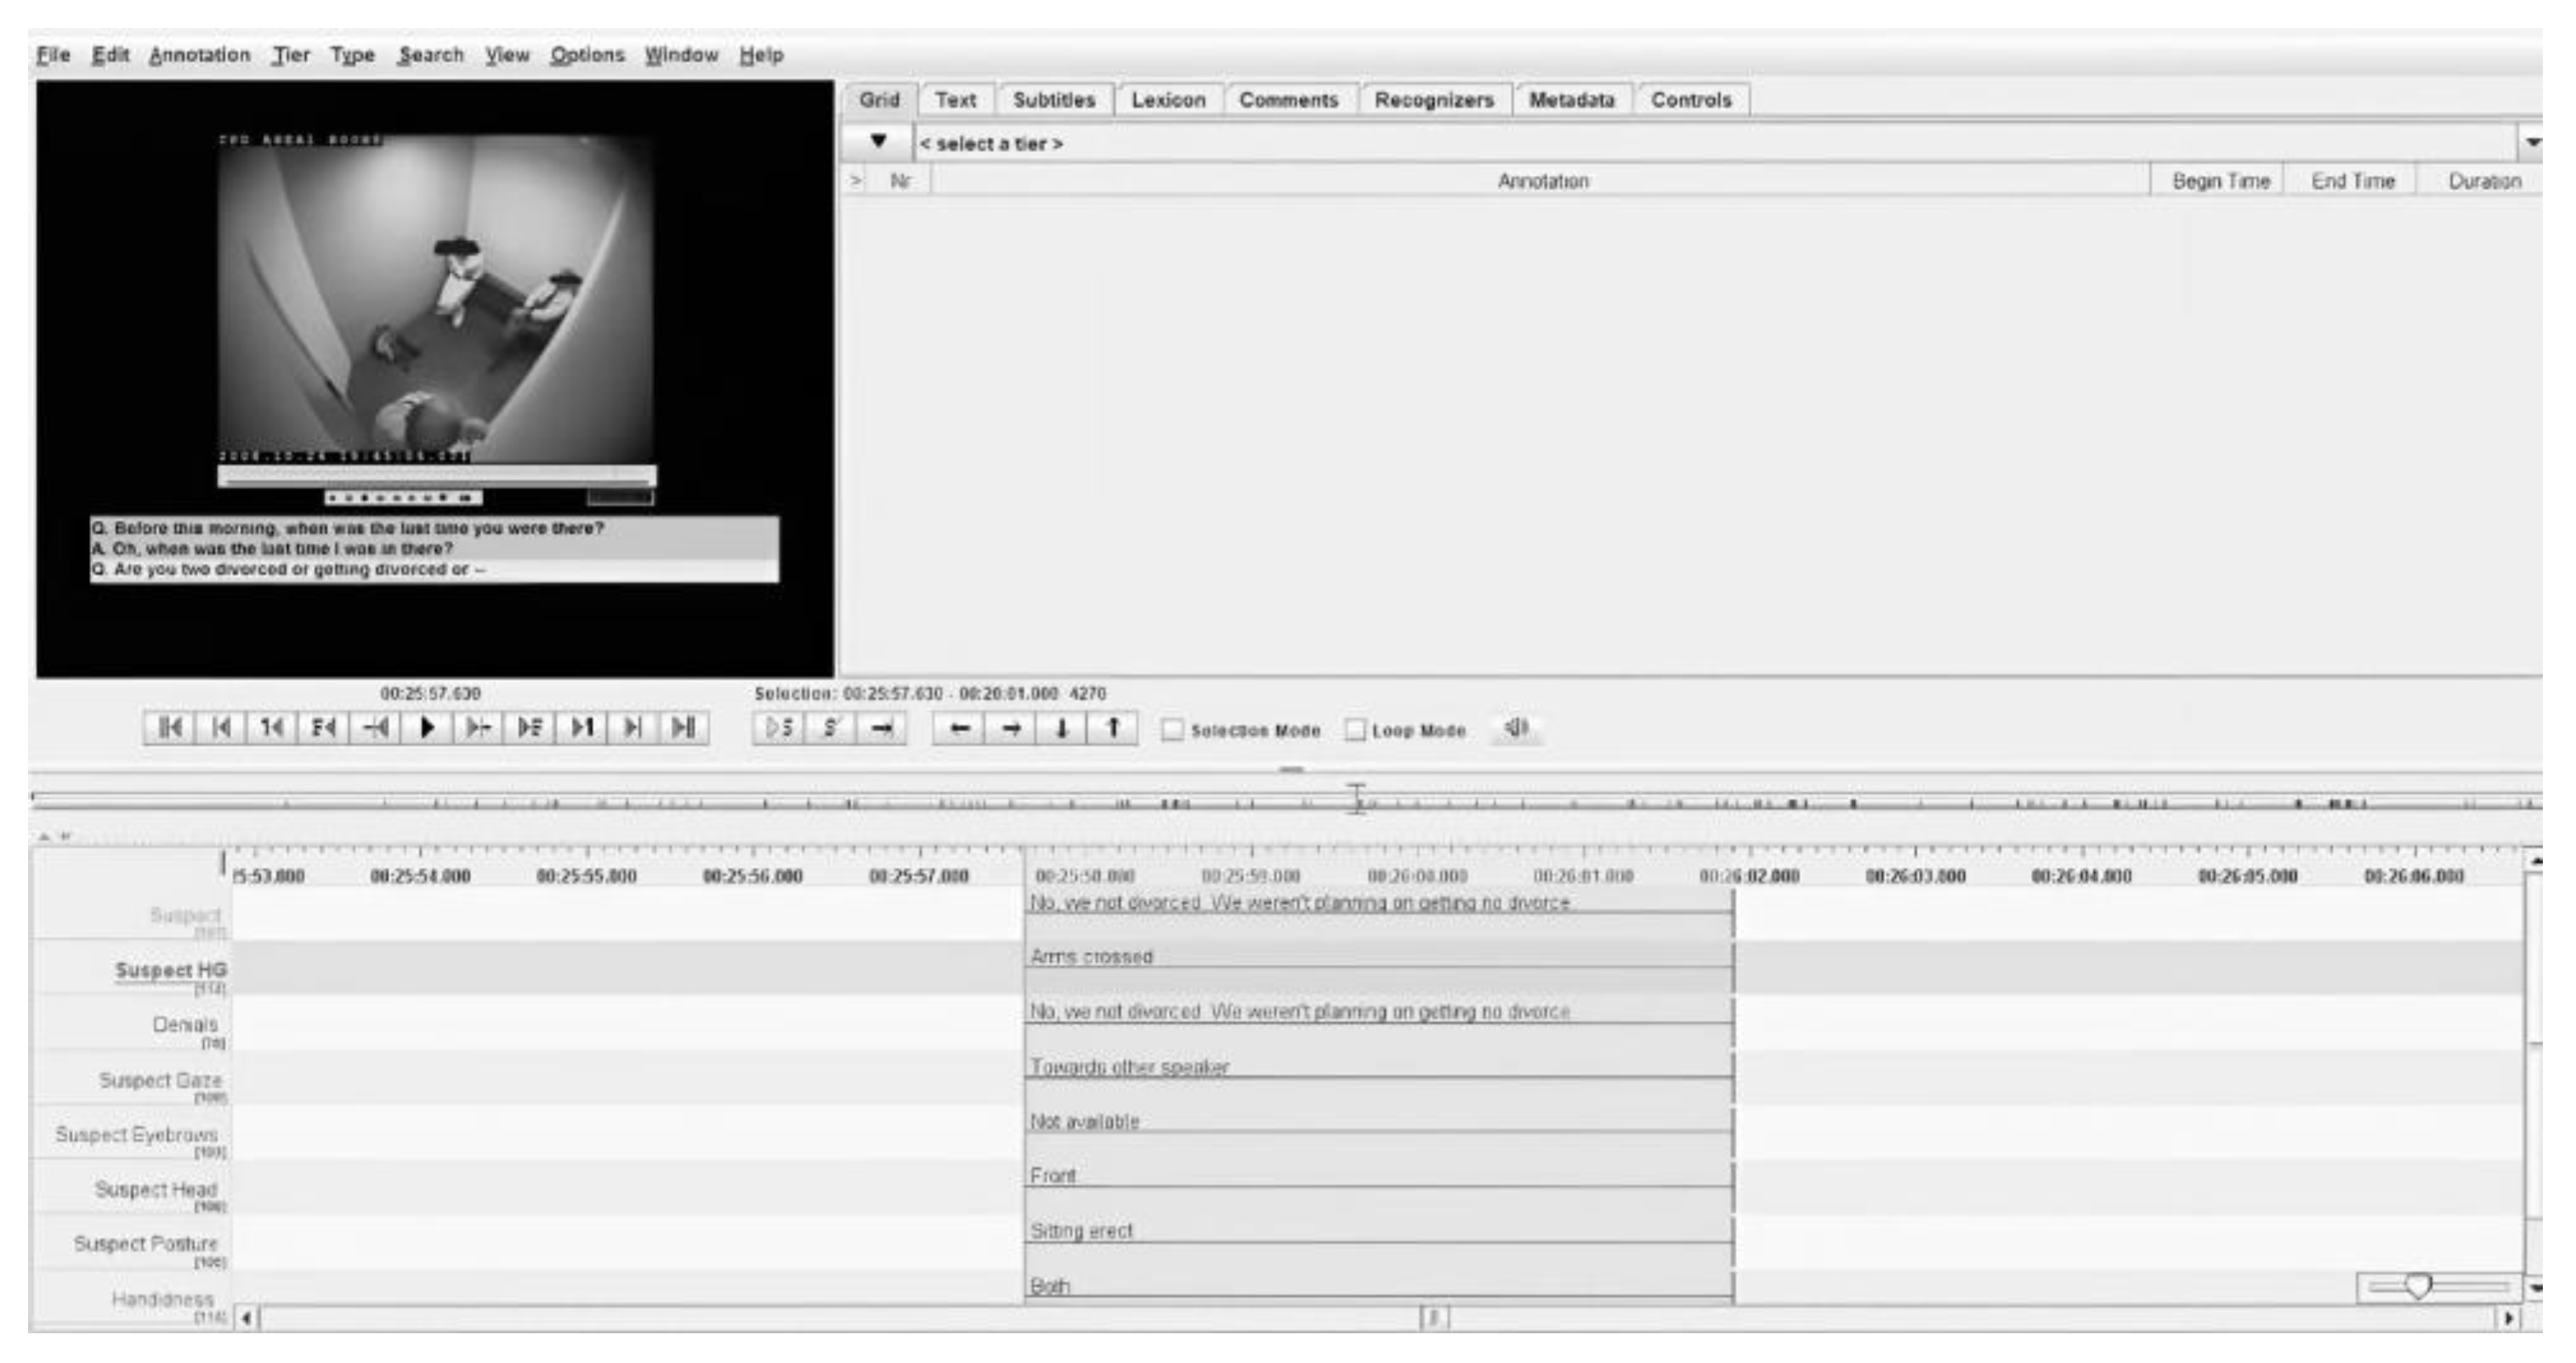Open the Annotation menu
Viewport: 2576px width, 1363px height.
[x=199, y=55]
